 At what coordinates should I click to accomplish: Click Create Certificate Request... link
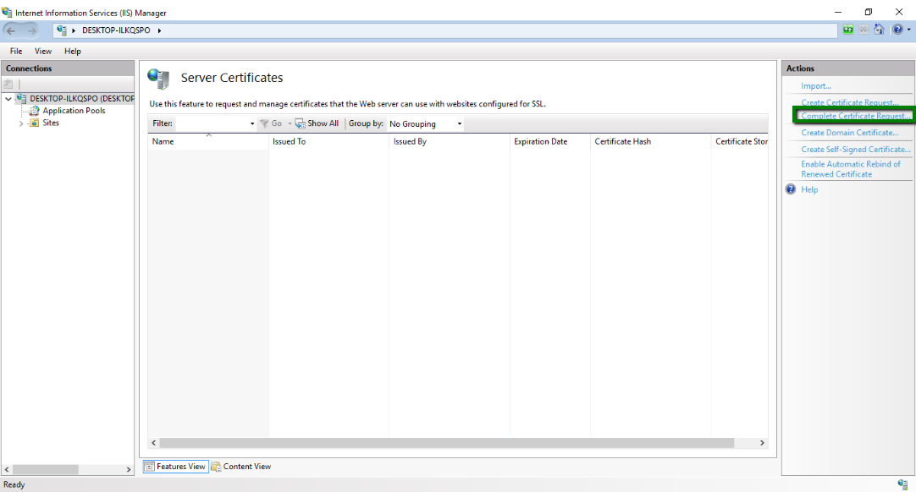click(849, 103)
